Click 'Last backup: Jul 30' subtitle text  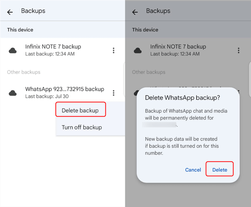pos(46,97)
